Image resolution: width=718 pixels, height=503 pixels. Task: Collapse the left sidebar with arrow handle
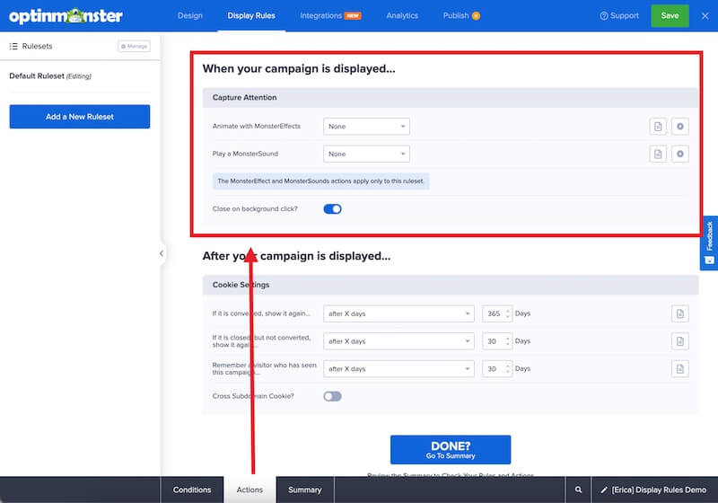(162, 253)
